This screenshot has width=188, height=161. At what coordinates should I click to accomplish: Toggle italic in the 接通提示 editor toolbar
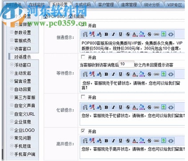tap(113, 34)
